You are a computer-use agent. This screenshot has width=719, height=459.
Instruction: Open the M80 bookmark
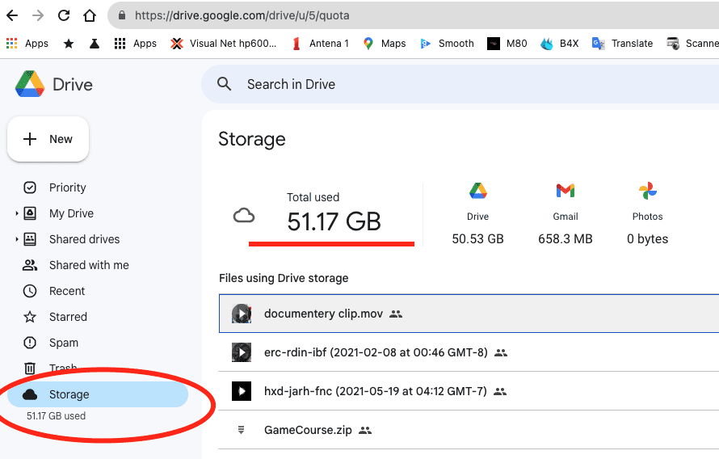(507, 43)
